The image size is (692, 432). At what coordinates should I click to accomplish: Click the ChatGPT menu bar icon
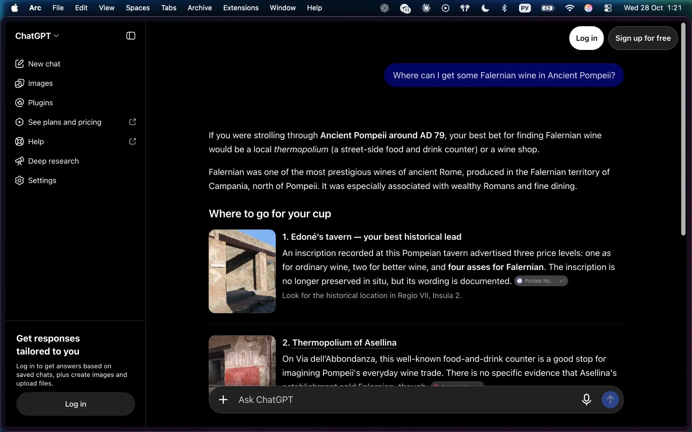pos(384,8)
